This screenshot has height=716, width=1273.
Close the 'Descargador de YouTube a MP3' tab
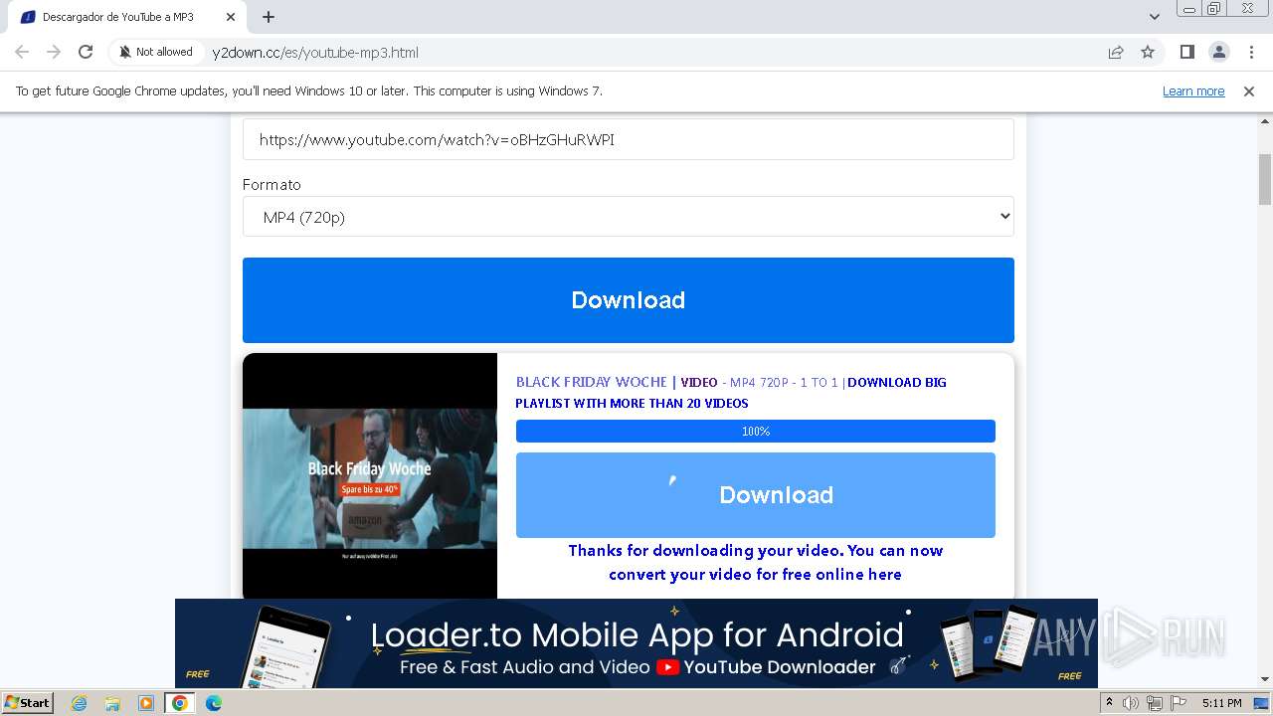click(231, 17)
